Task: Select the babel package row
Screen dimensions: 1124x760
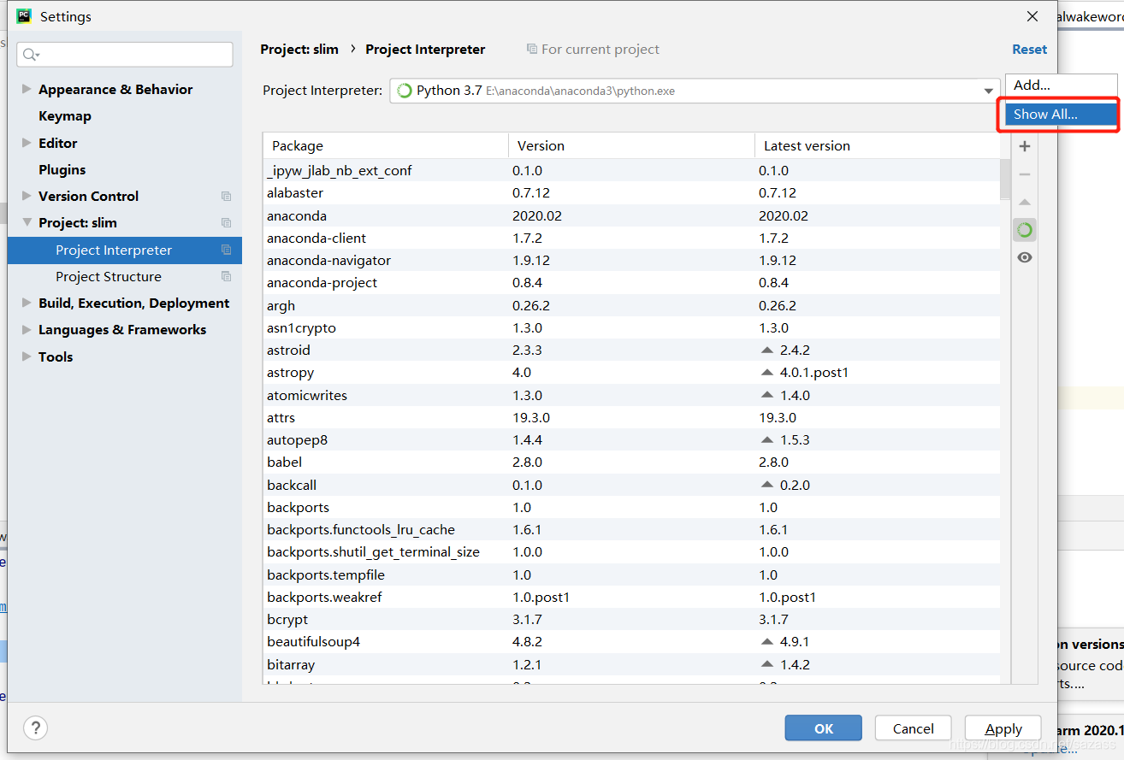Action: (631, 462)
